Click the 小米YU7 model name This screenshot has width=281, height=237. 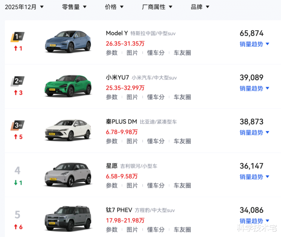point(117,77)
